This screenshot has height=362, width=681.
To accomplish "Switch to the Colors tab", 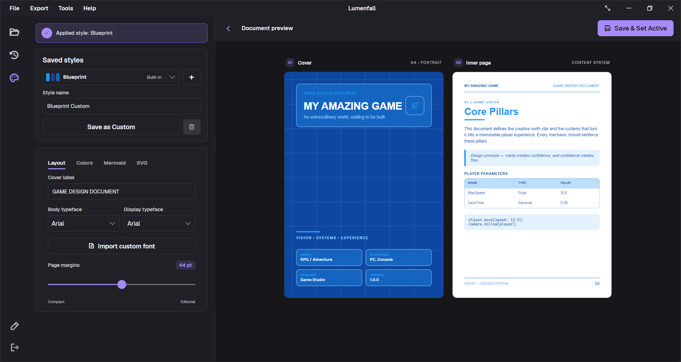I will [x=84, y=163].
